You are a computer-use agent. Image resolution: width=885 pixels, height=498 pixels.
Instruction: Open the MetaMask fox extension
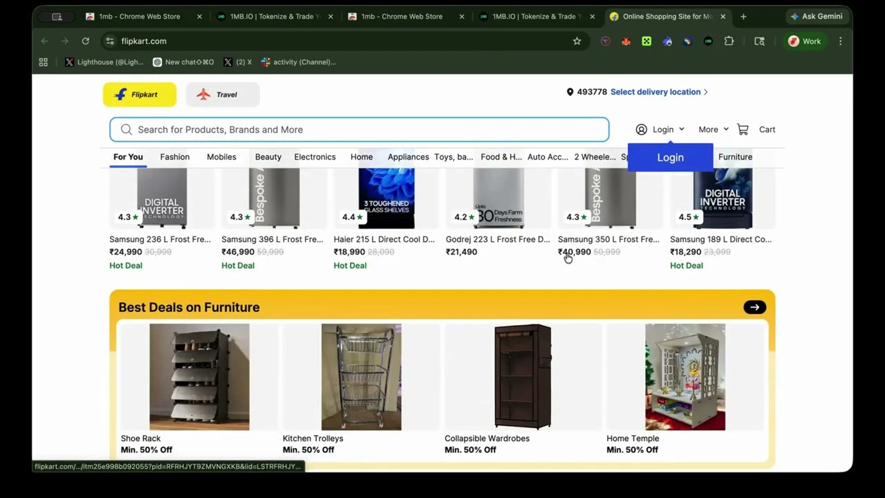click(x=626, y=41)
